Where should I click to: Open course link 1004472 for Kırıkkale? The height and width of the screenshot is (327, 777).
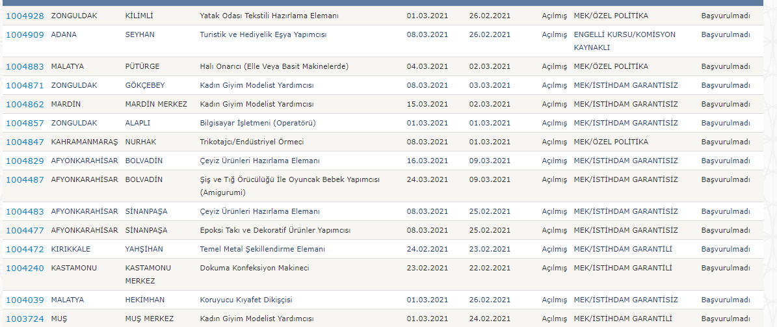point(25,249)
